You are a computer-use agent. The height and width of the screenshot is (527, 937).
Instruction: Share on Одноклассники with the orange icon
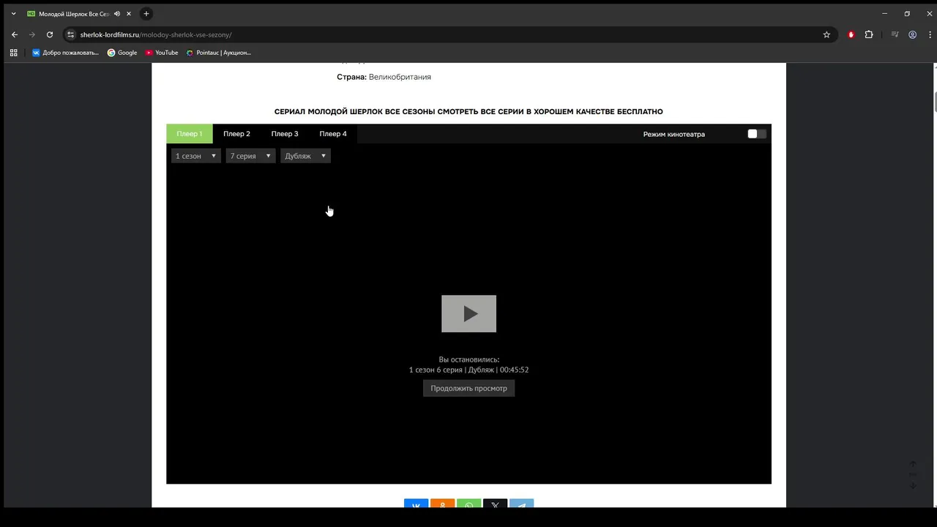[x=442, y=504]
